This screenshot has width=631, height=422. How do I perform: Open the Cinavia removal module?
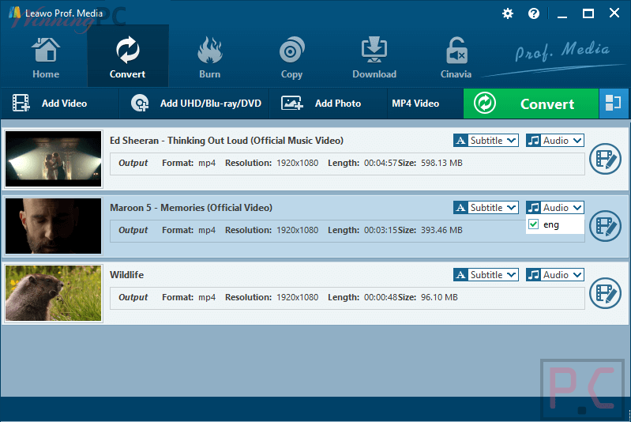click(456, 58)
